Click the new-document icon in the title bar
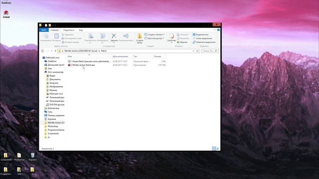 point(46,25)
